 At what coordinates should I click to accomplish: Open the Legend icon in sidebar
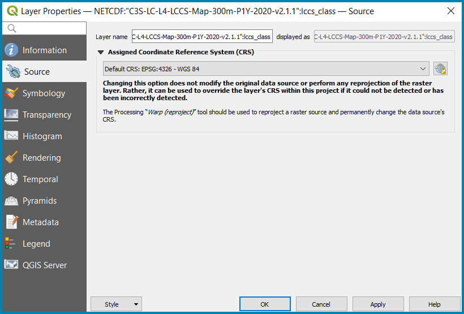(10, 244)
